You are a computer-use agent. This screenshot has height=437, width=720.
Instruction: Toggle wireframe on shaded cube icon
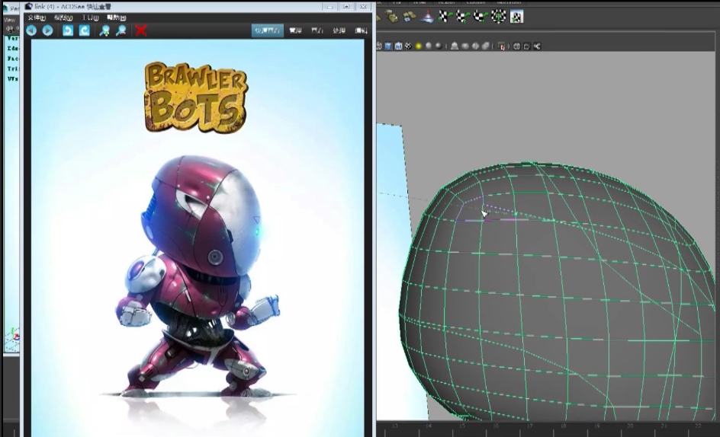point(398,46)
